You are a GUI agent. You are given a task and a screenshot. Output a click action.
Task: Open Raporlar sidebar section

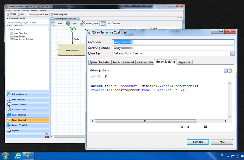coord(28,130)
